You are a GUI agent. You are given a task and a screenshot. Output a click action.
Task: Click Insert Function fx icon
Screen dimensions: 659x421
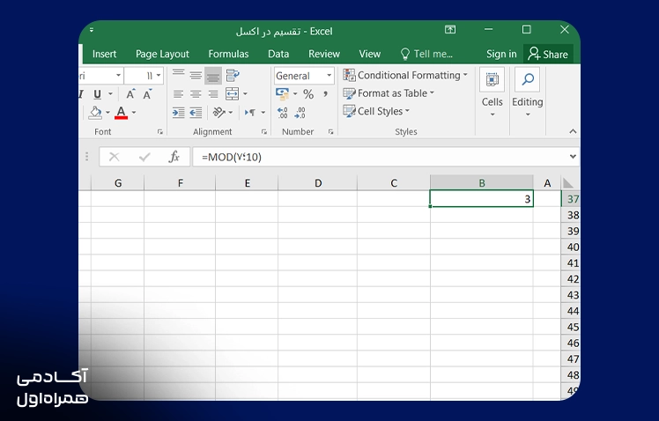coord(174,157)
